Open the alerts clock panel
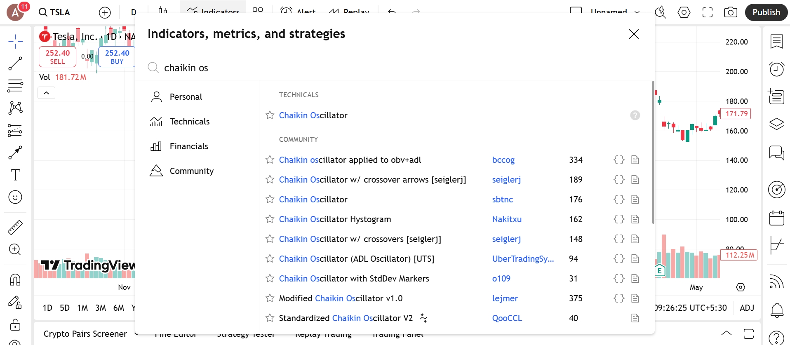Image resolution: width=790 pixels, height=345 pixels. pos(777,69)
